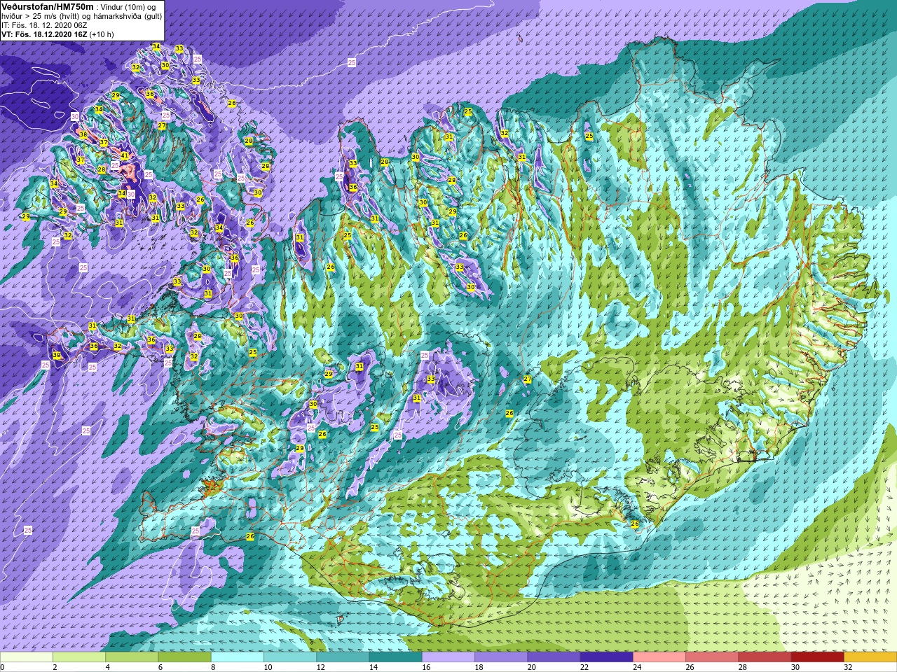The height and width of the screenshot is (672, 897).
Task: Click the 24–26 m/s pink legend swatch
Action: coord(659,657)
